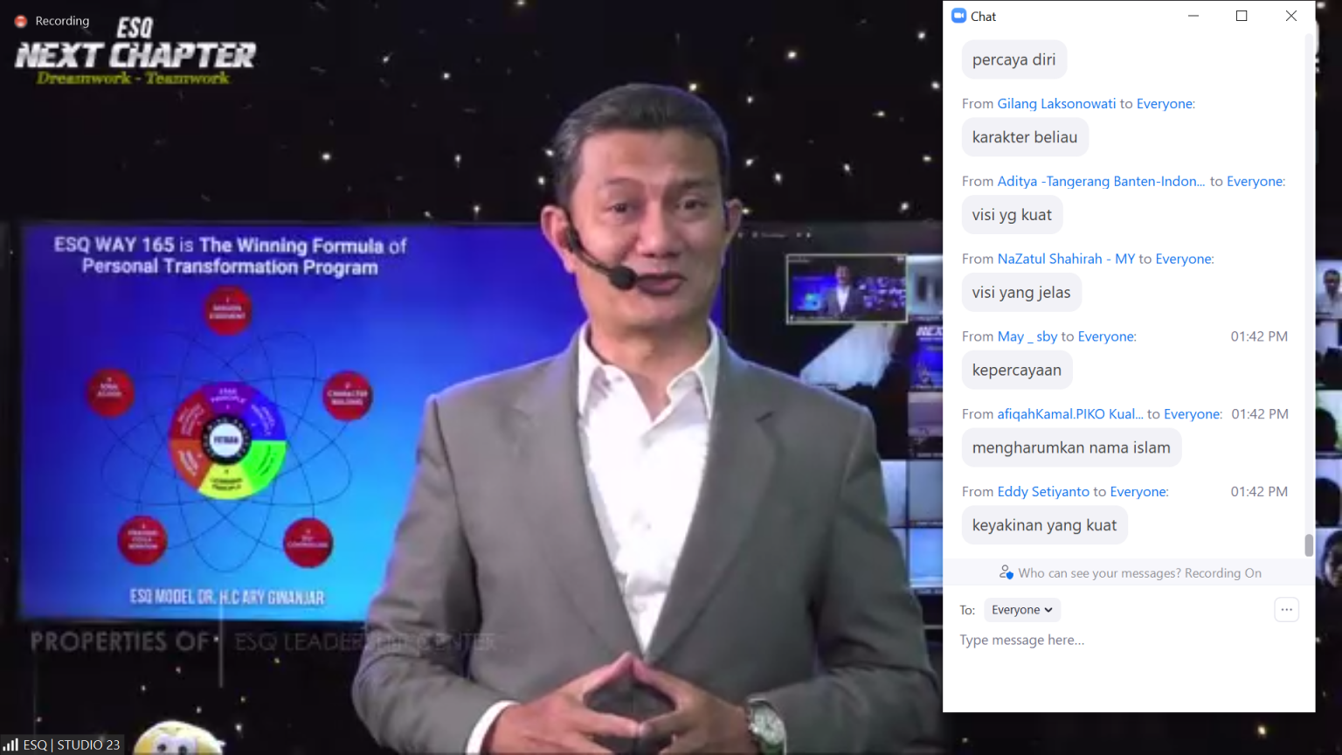The height and width of the screenshot is (755, 1342).
Task: Expand the 'Everyone' recipient dropdown
Action: [x=1021, y=610]
